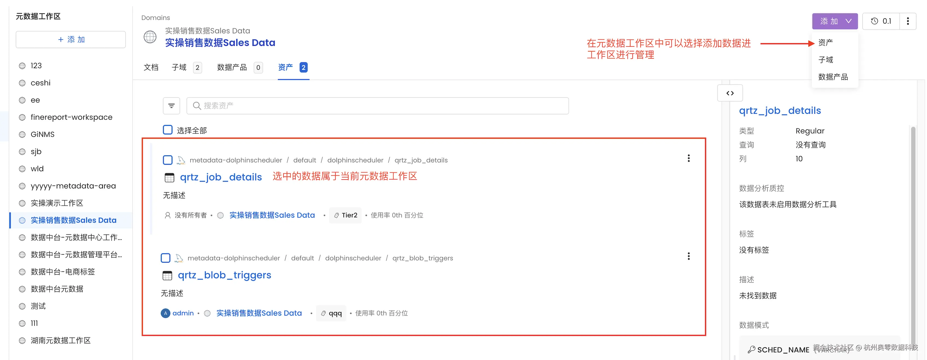Image resolution: width=927 pixels, height=360 pixels.
Task: Click the filter icon above asset search
Action: pyautogui.click(x=171, y=105)
